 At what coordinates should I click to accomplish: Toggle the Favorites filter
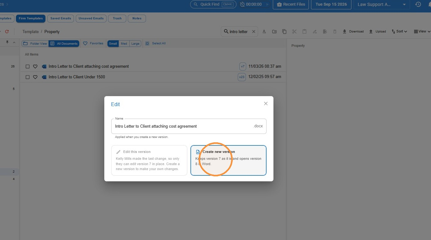[x=93, y=43]
